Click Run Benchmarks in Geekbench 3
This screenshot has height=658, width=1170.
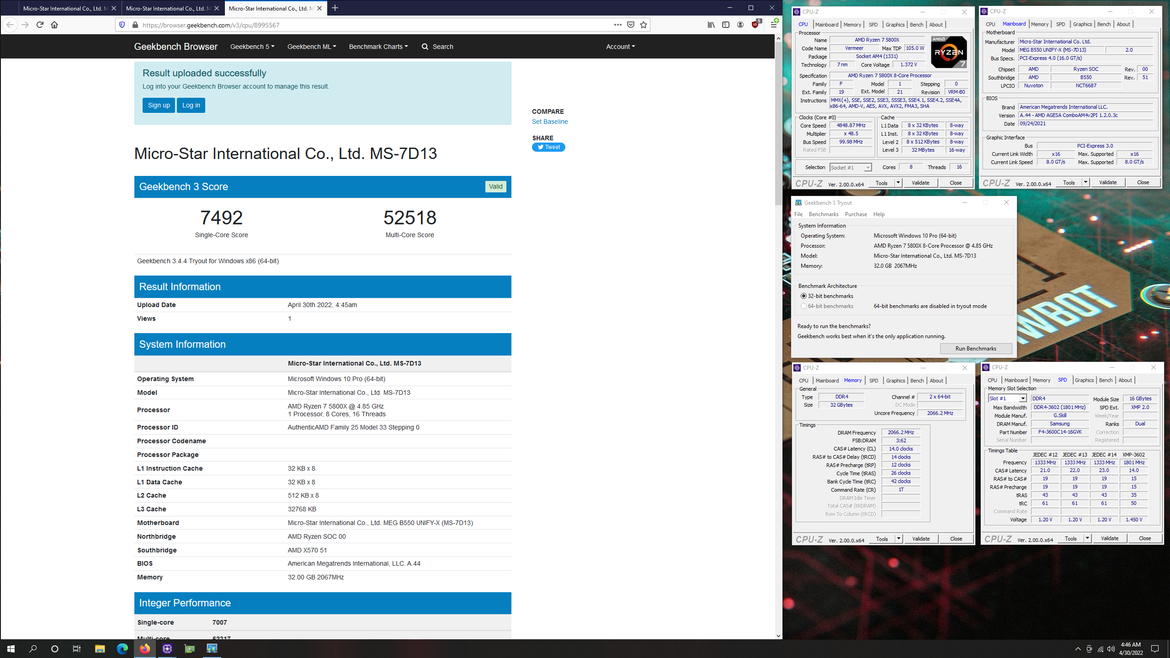tap(976, 349)
